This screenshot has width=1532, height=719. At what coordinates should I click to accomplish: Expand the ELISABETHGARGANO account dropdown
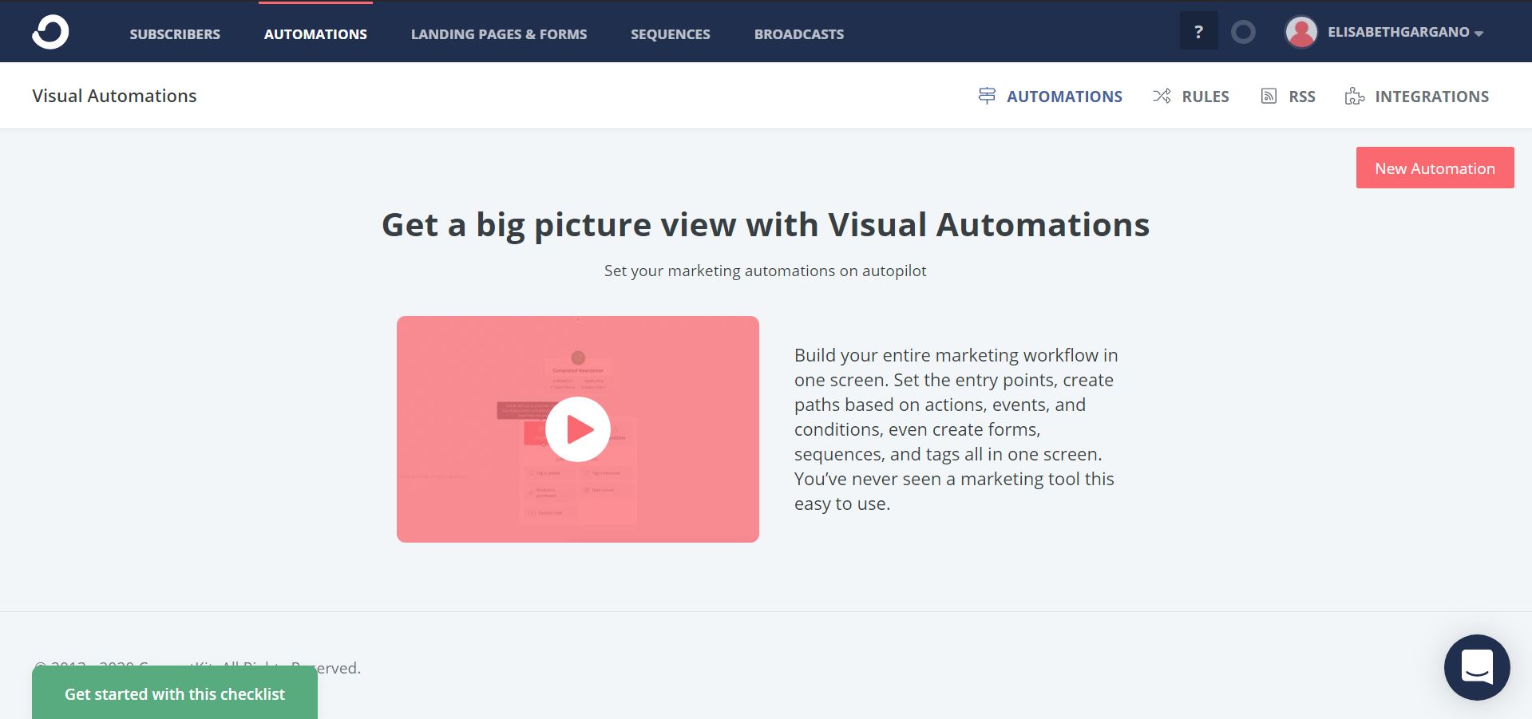click(1404, 33)
